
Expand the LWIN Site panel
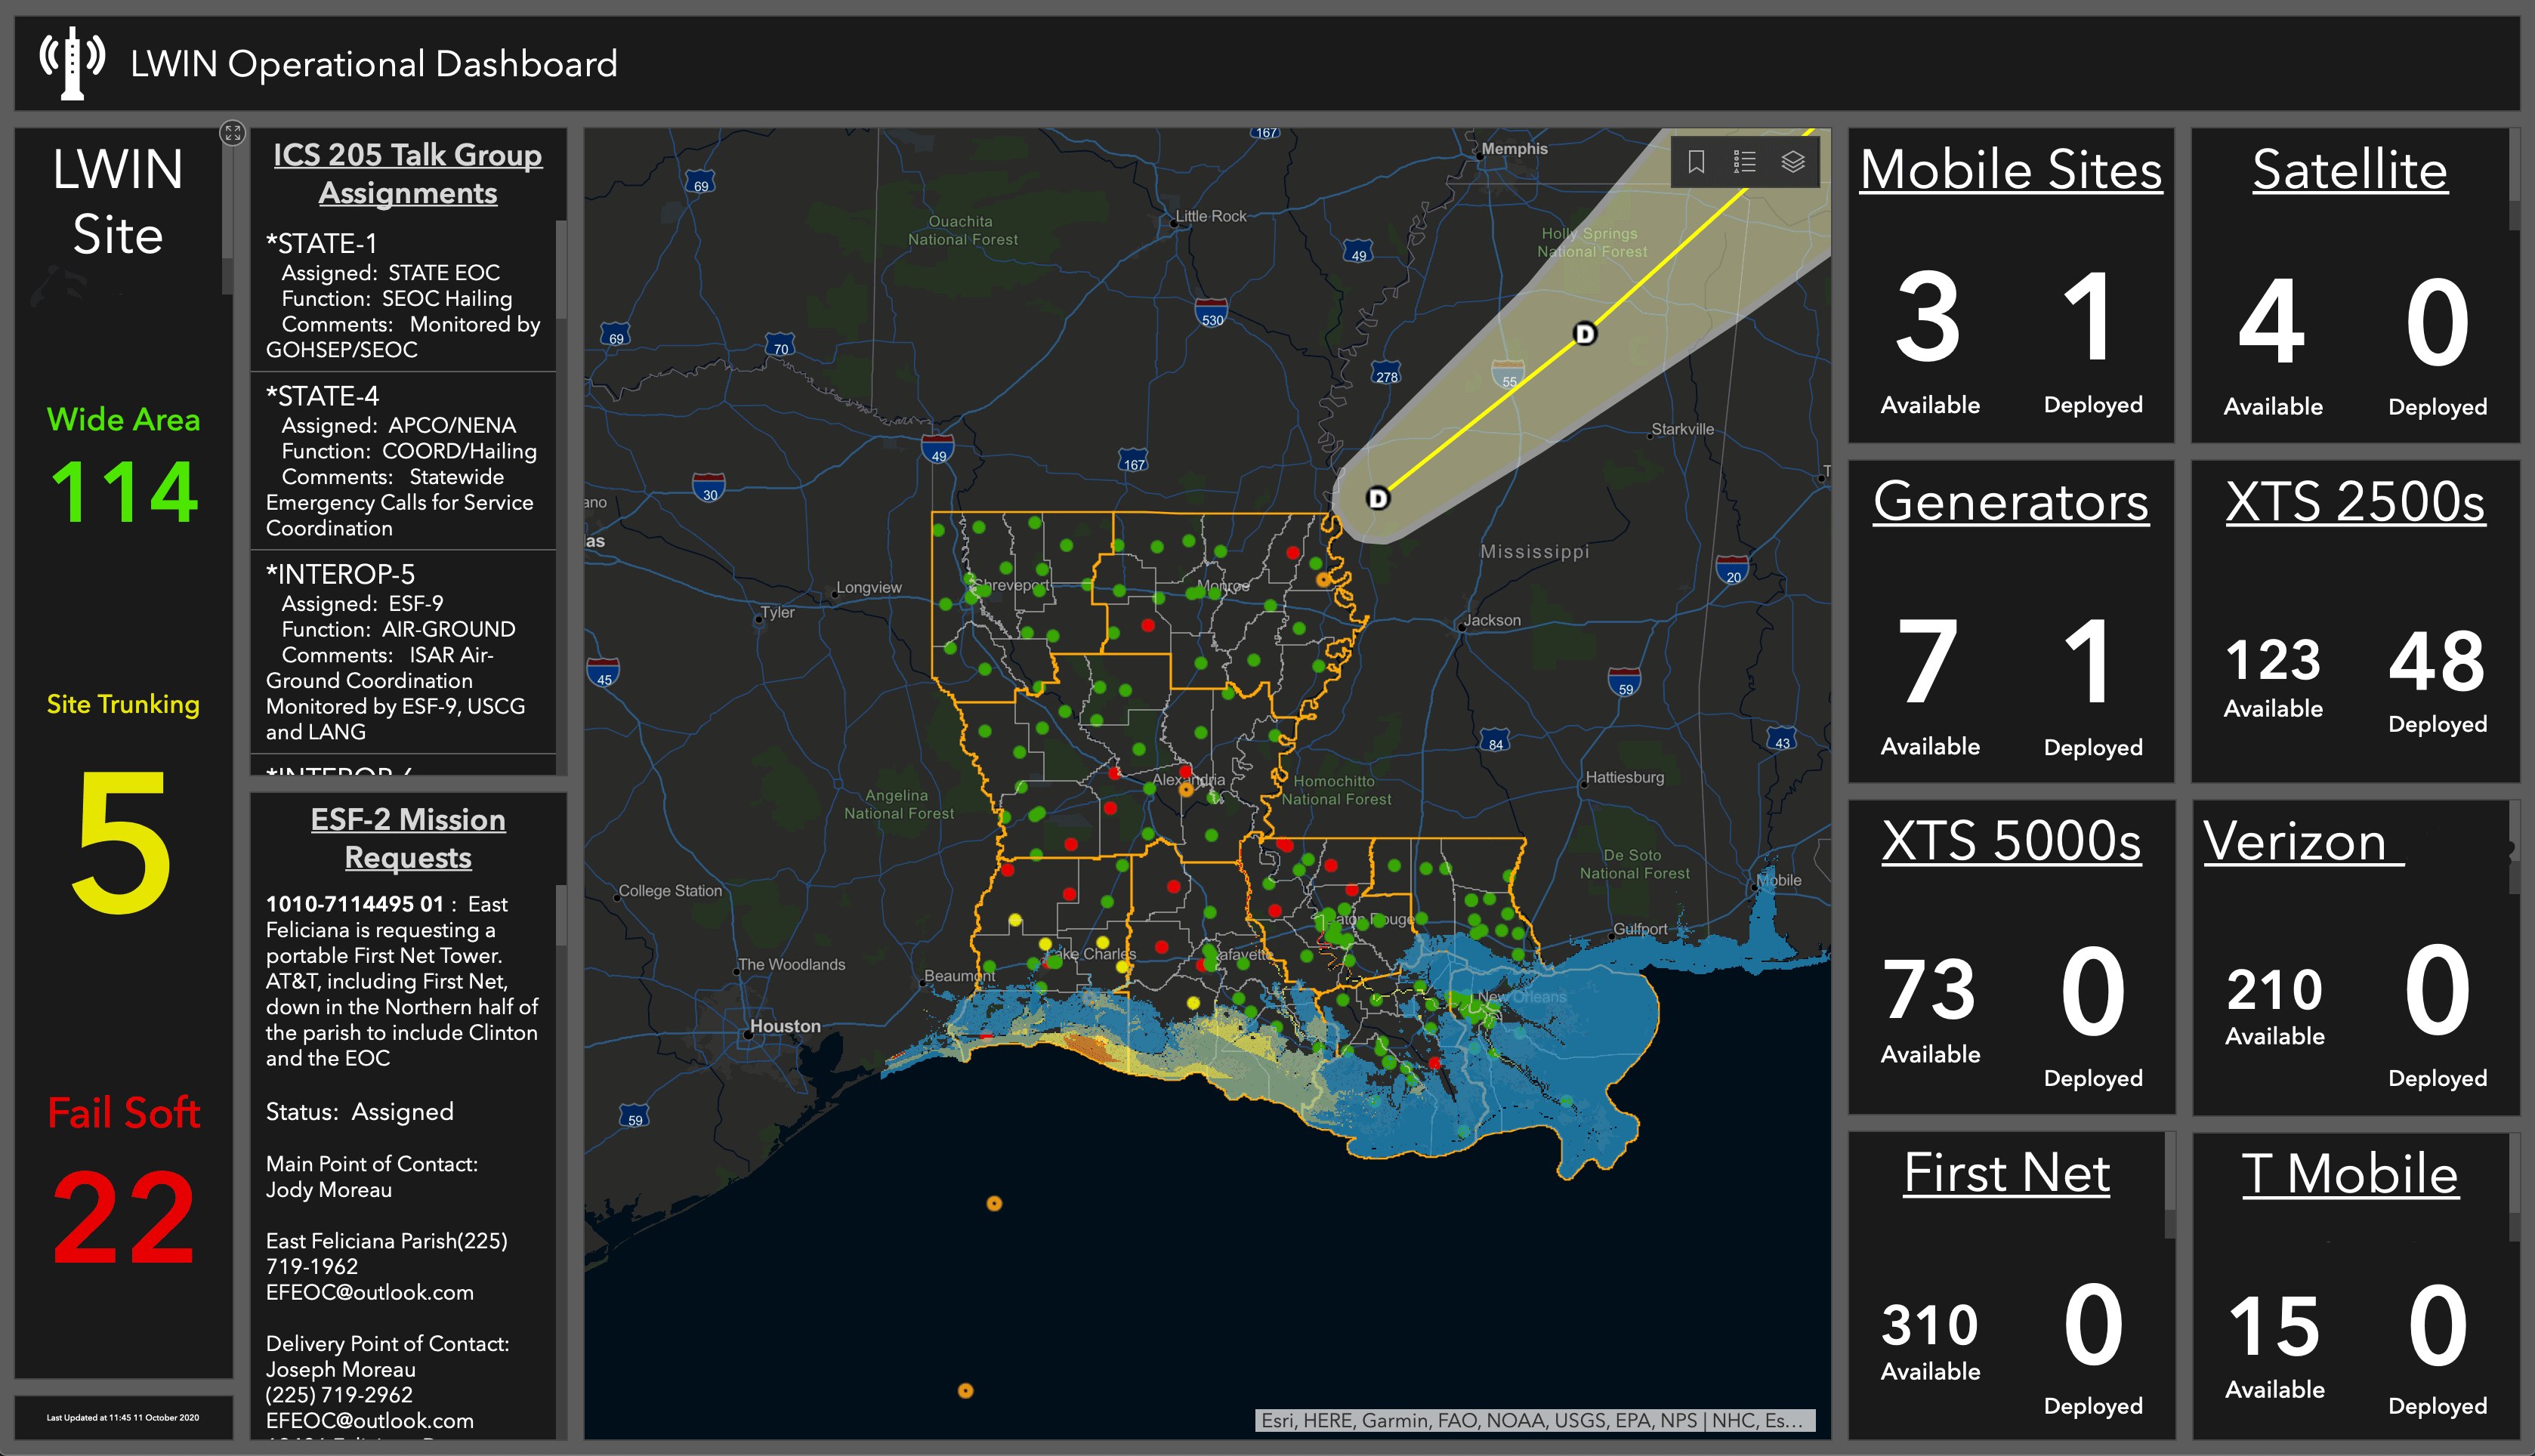click(232, 132)
